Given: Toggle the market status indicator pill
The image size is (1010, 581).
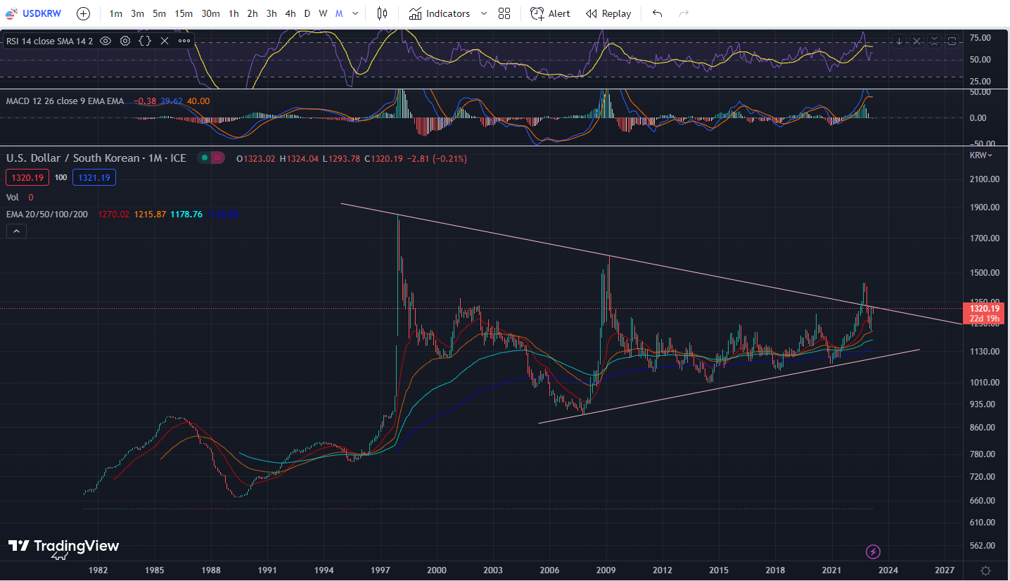Looking at the screenshot, I should point(211,158).
